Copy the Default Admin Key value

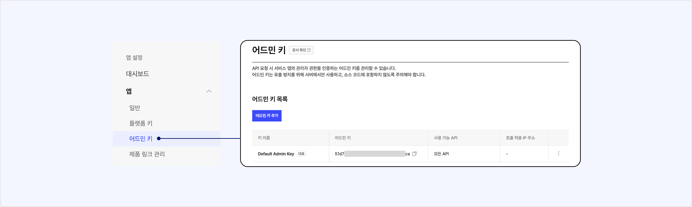(x=414, y=154)
